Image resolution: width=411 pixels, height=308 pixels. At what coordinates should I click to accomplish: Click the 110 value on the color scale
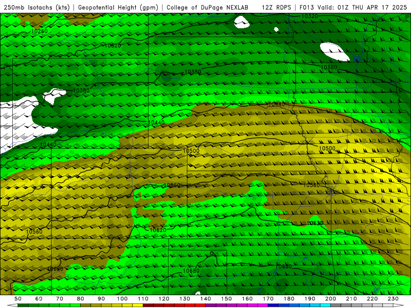(143, 299)
